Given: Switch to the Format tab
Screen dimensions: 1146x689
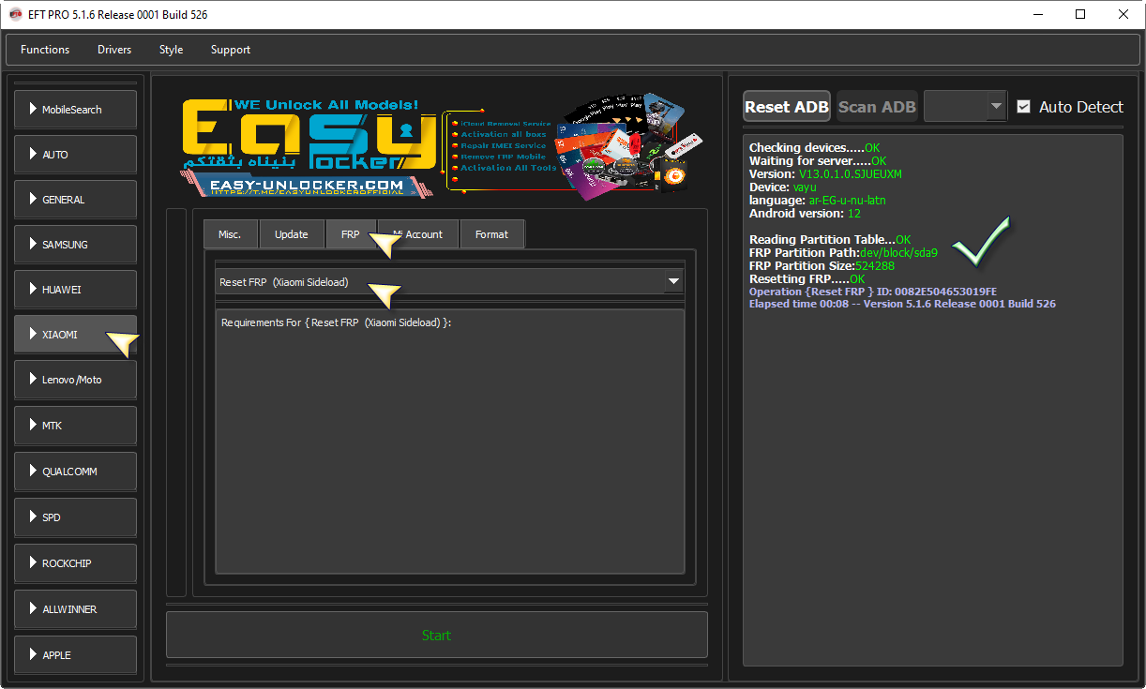Looking at the screenshot, I should [x=491, y=234].
